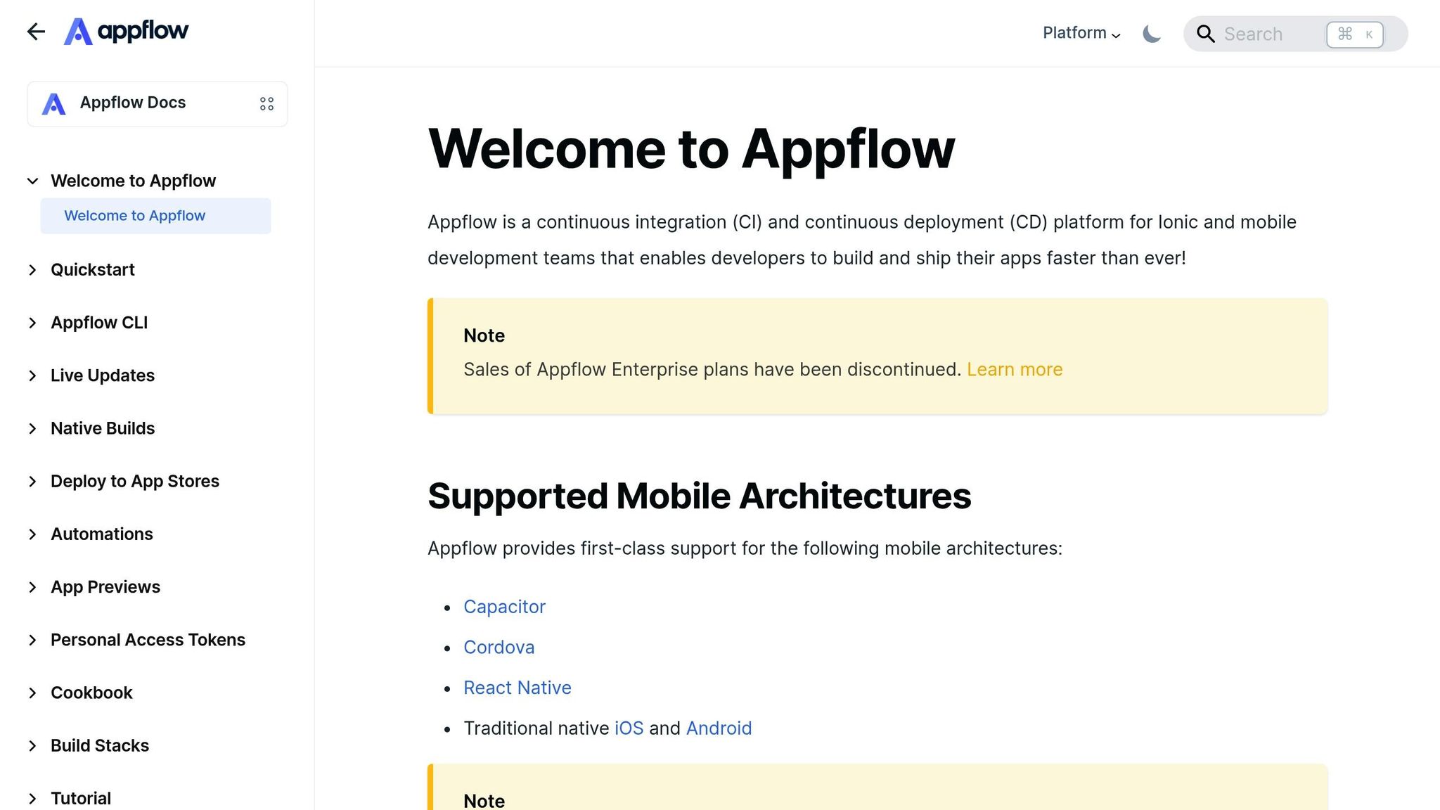
Task: Expand the App Previews chevron
Action: click(32, 587)
